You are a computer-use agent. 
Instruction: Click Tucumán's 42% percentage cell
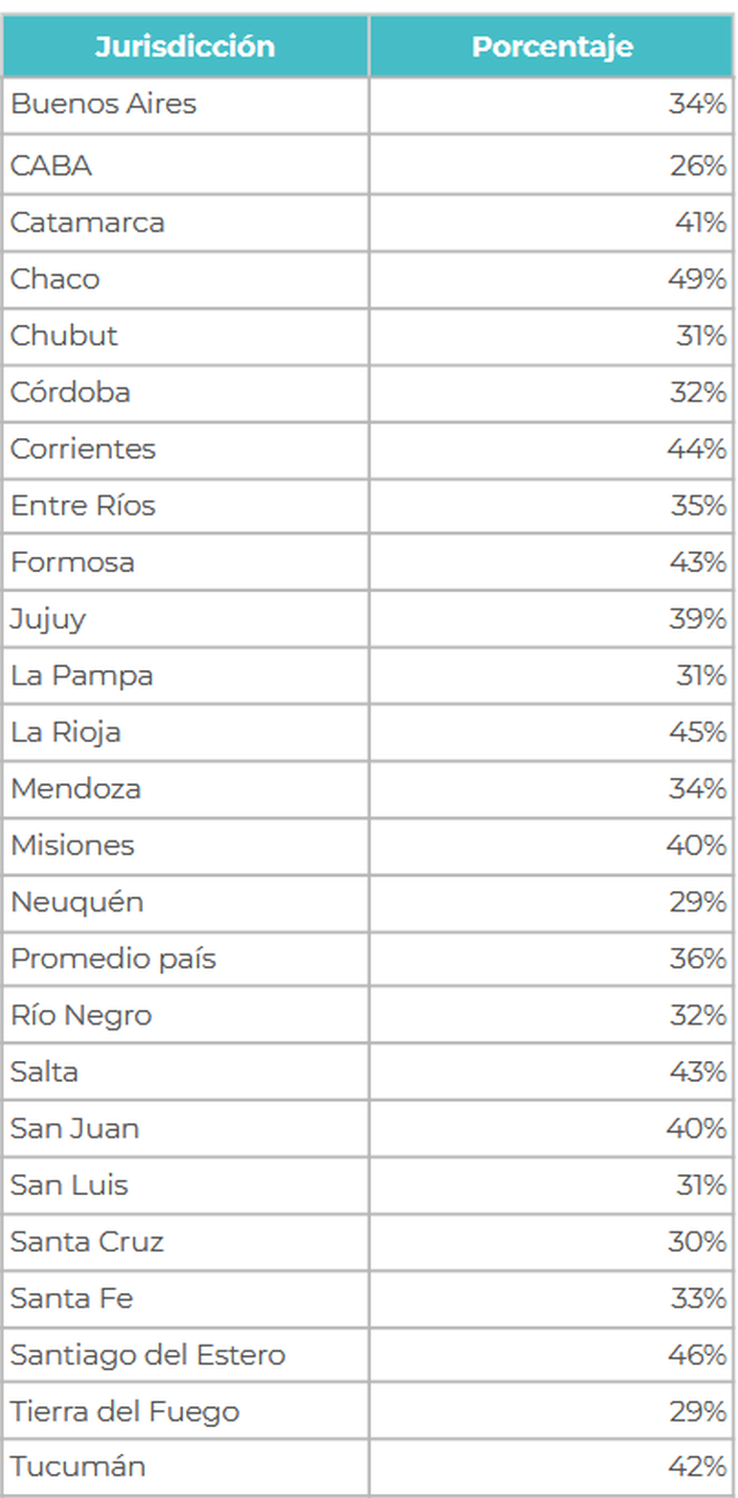[x=697, y=1467]
